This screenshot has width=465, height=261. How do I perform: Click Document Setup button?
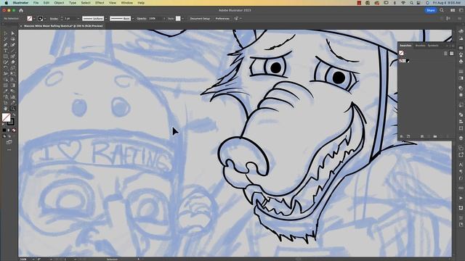click(200, 19)
